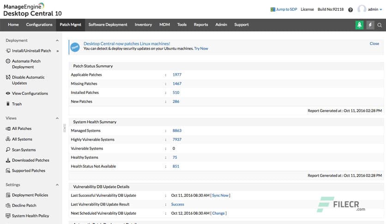This screenshot has height=224, width=386.
Task: Click the All Systems icon
Action: coord(8,139)
